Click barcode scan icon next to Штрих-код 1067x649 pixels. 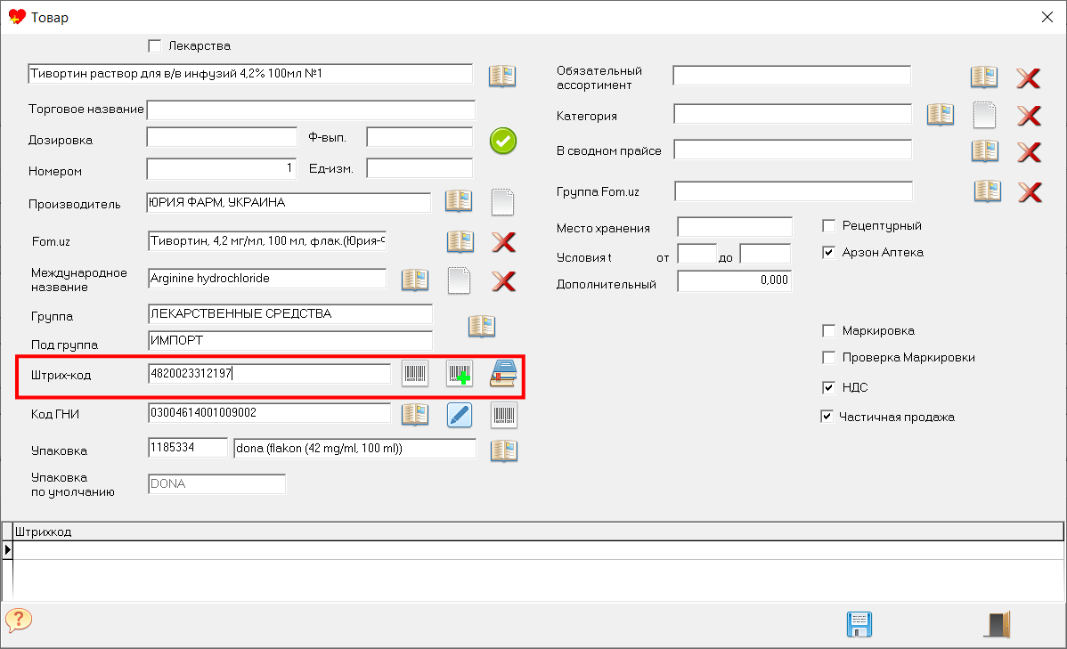[415, 374]
